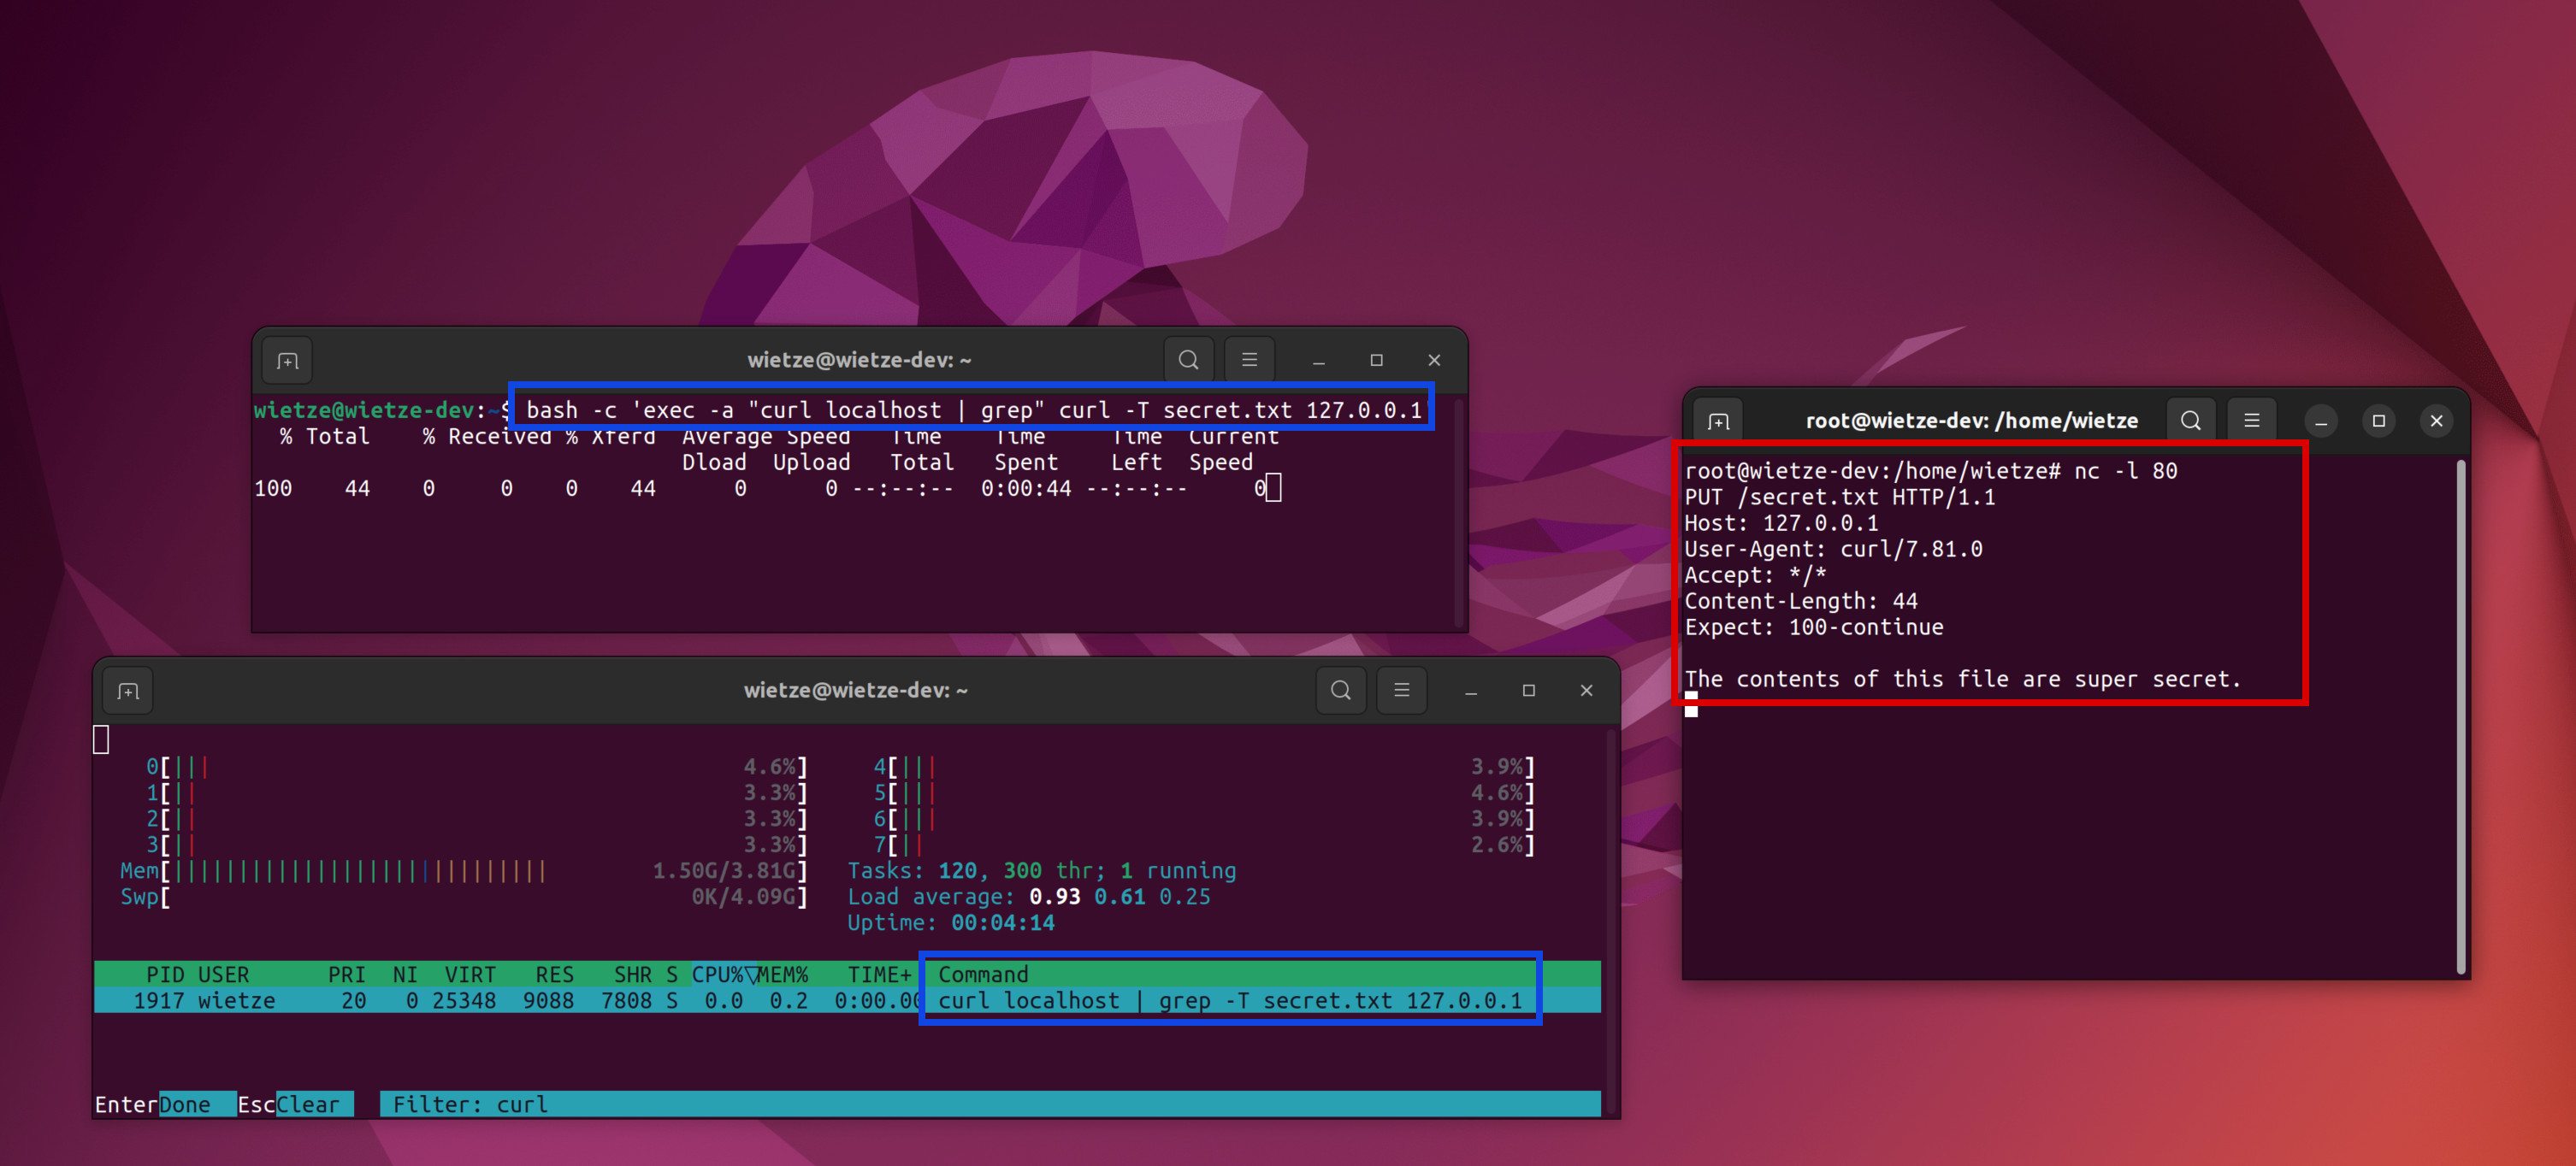Sort htop by RES column header

tap(555, 975)
